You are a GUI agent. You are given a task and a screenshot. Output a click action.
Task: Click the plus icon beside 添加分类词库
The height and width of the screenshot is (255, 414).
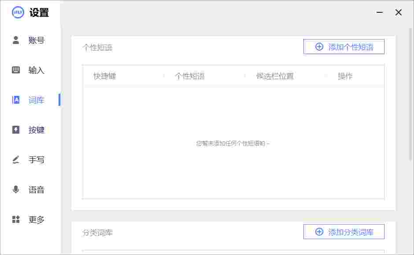coord(319,232)
